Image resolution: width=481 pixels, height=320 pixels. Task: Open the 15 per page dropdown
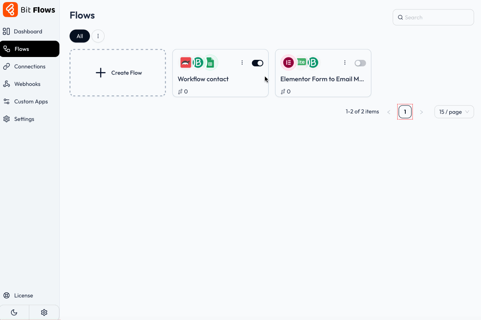click(x=454, y=112)
